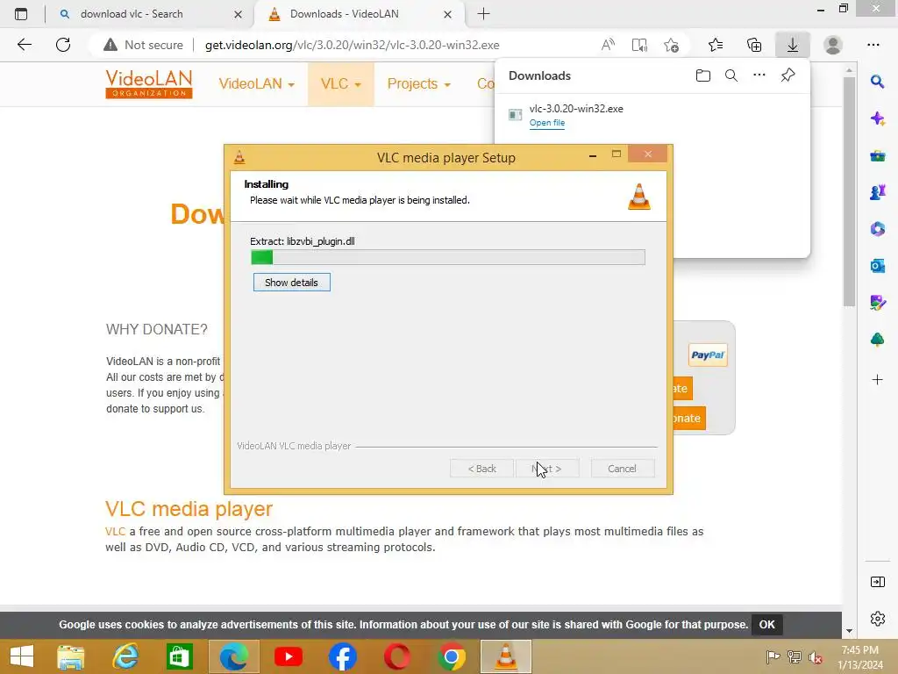The width and height of the screenshot is (898, 674).
Task: Open the sidebar Designer icon
Action: point(877,303)
